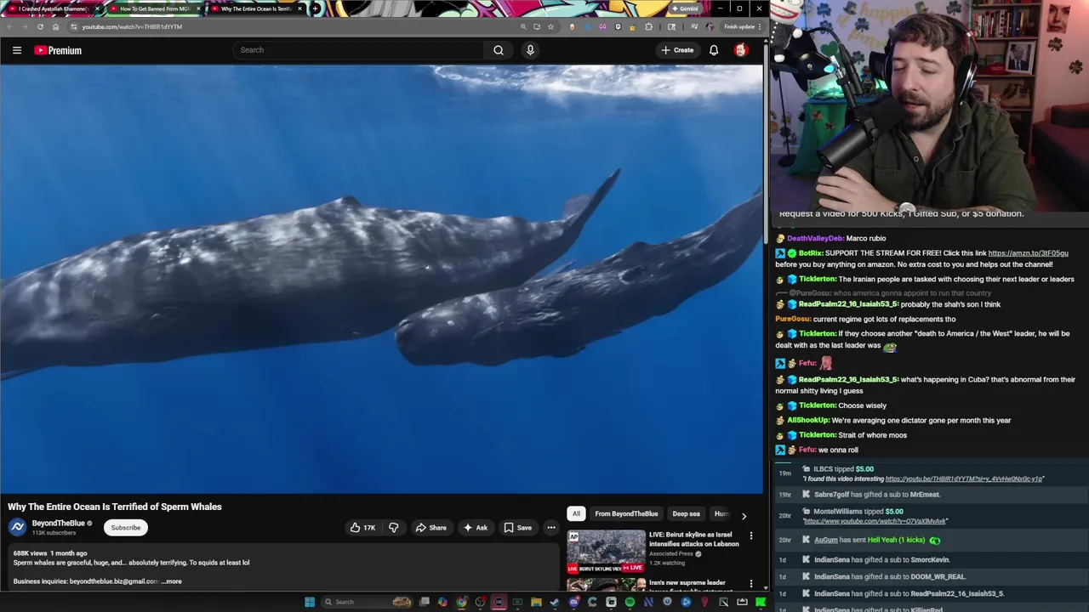
Task: Open the youtu.be link tipped by ILBCS
Action: click(963, 479)
